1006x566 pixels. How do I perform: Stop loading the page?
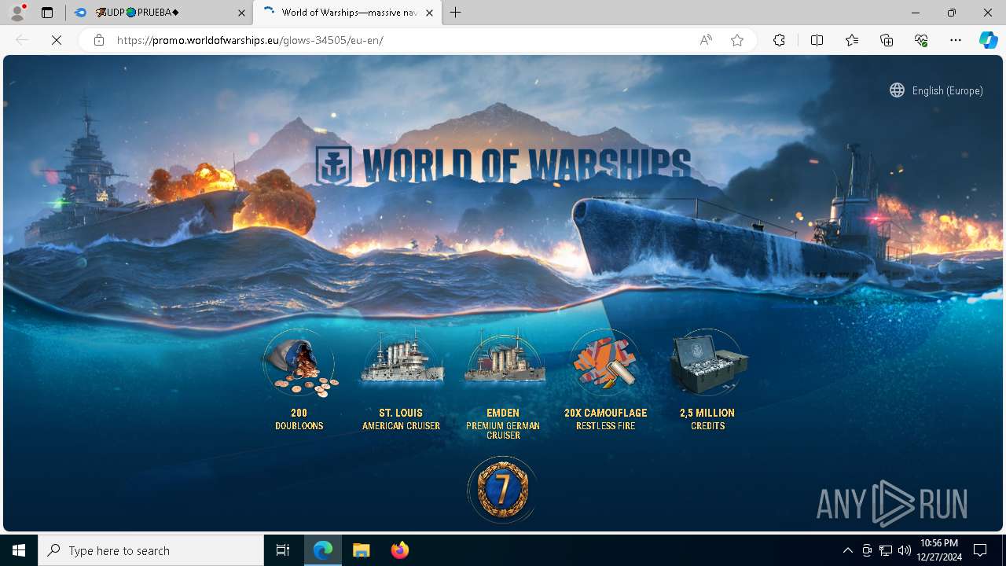click(57, 40)
